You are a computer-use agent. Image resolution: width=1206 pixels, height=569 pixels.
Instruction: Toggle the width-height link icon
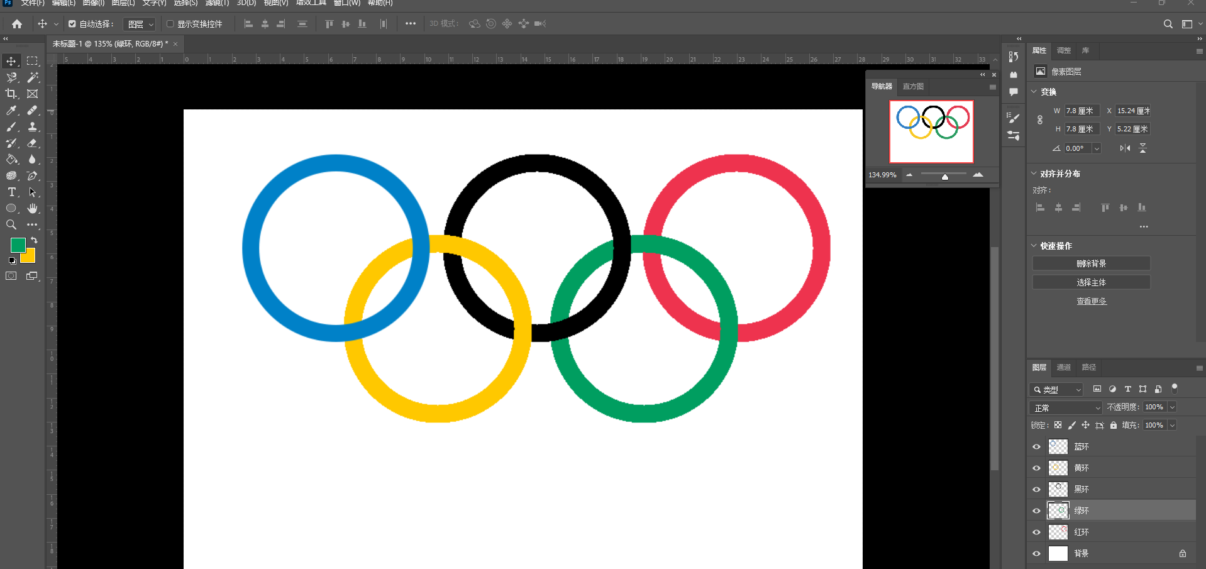tap(1040, 119)
